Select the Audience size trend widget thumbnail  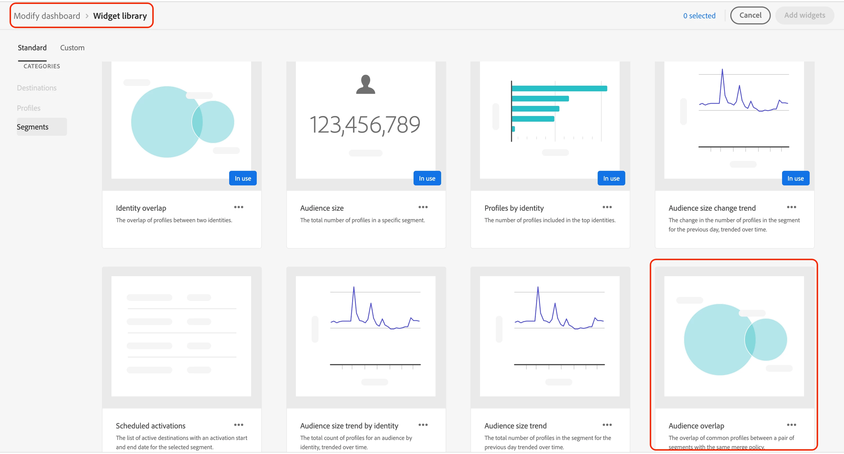550,336
